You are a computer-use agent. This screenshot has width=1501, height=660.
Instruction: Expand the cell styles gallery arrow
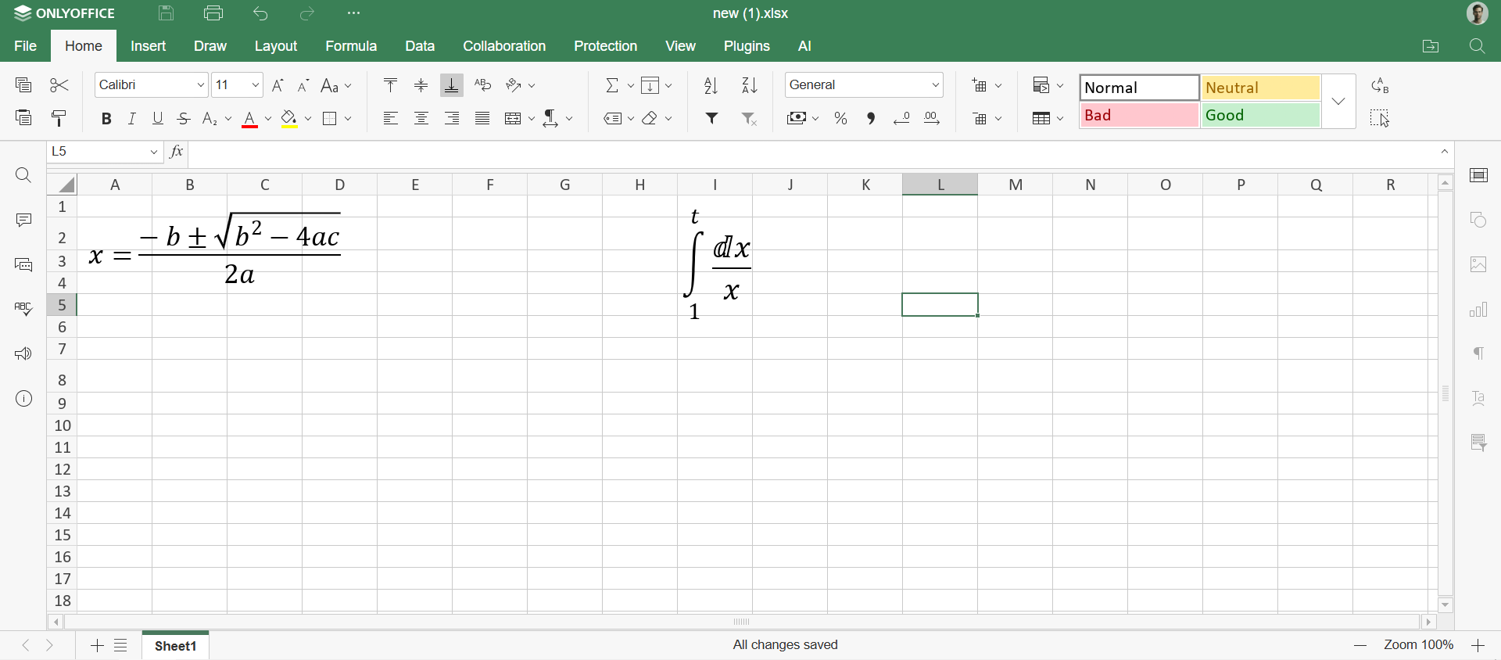point(1338,102)
